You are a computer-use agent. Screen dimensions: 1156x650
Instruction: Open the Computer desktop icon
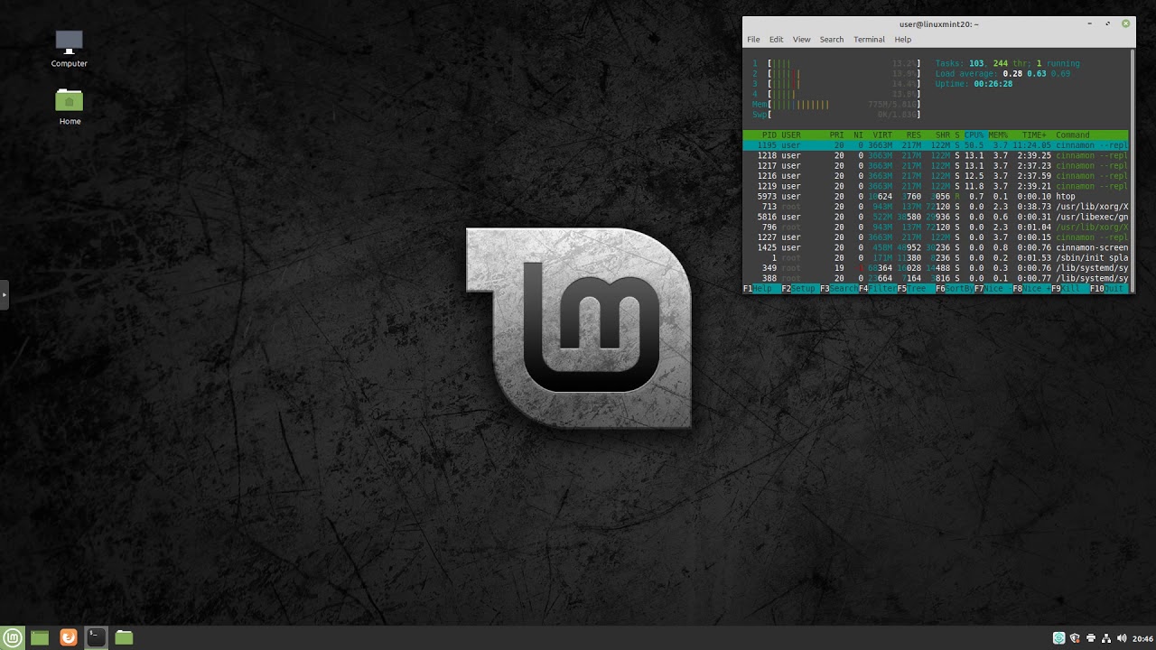(70, 49)
